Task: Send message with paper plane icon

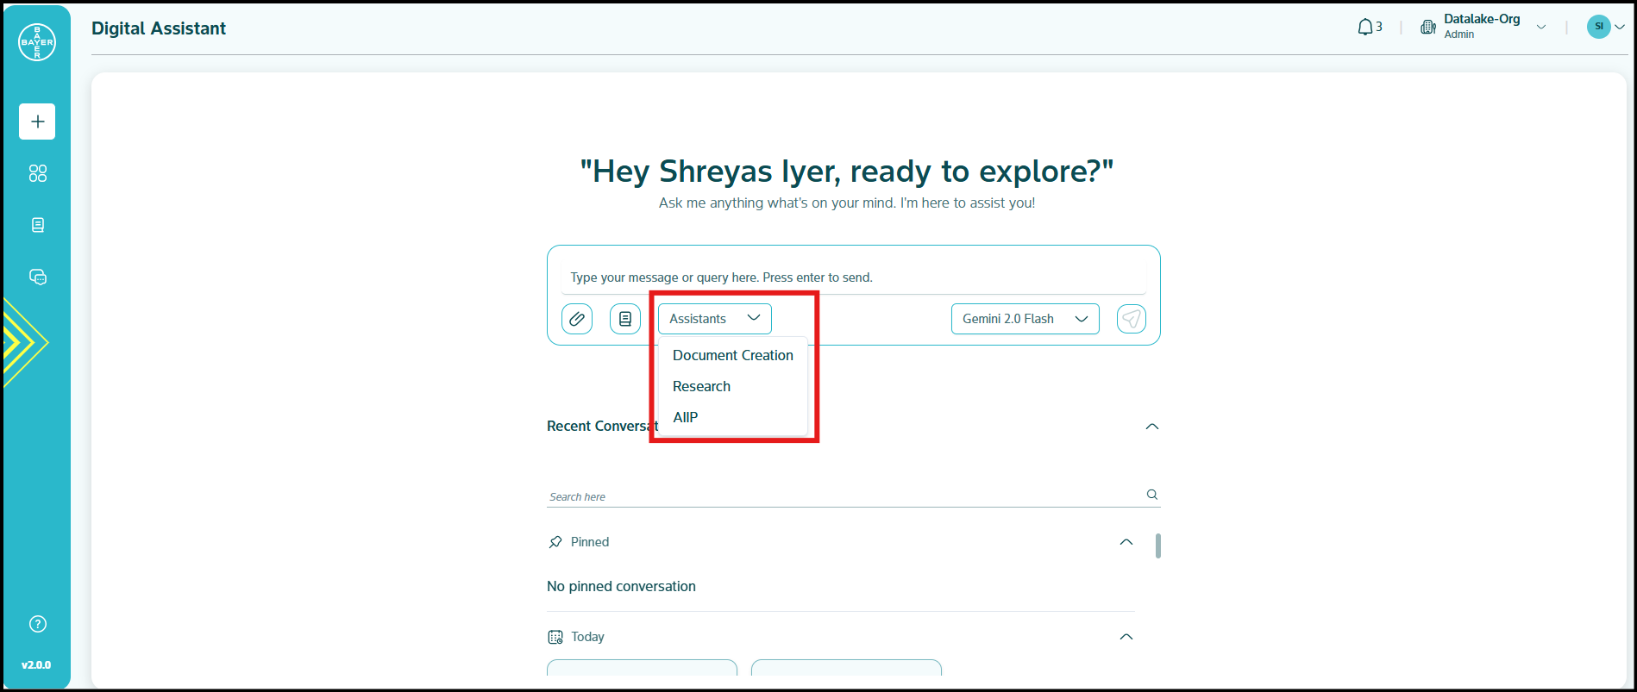Action: pyautogui.click(x=1131, y=319)
